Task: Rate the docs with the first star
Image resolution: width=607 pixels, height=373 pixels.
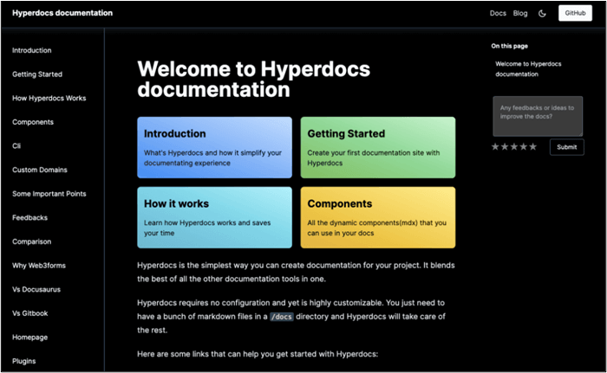Action: point(495,147)
